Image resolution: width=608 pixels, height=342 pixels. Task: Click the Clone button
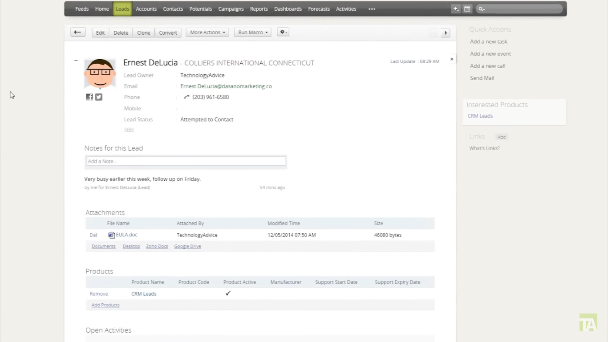click(144, 33)
